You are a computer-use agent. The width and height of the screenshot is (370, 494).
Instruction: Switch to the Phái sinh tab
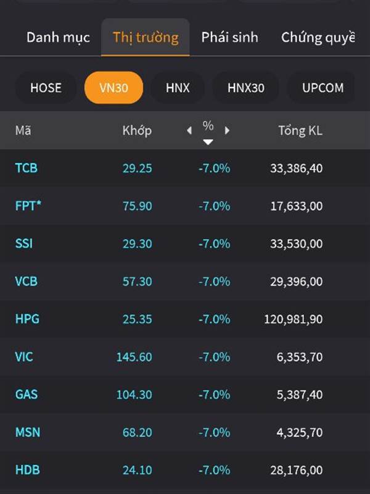tap(229, 37)
